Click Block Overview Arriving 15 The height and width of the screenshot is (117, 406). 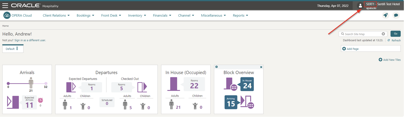(231, 104)
